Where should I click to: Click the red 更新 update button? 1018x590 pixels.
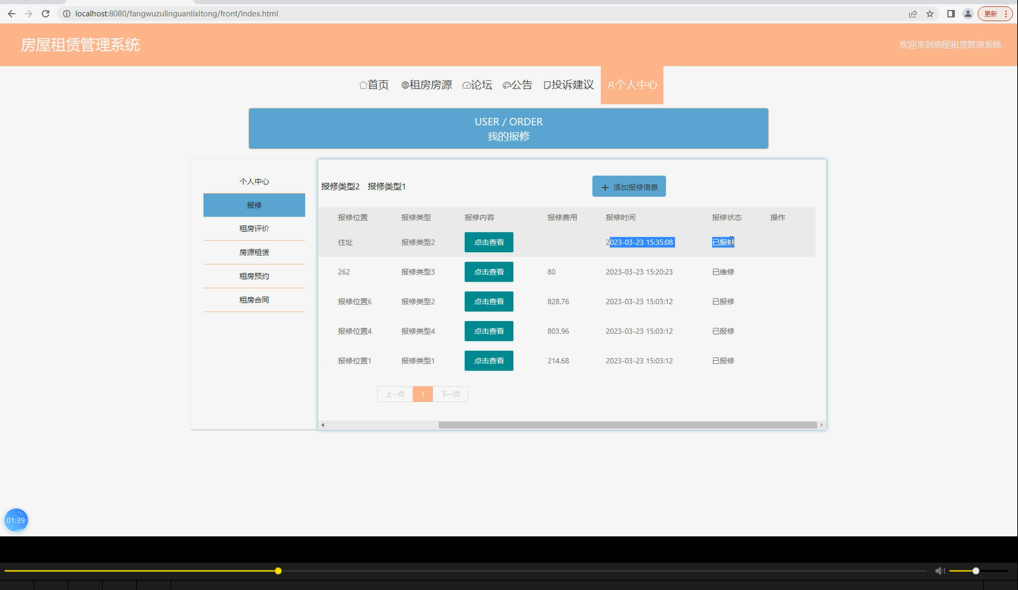tap(994, 13)
